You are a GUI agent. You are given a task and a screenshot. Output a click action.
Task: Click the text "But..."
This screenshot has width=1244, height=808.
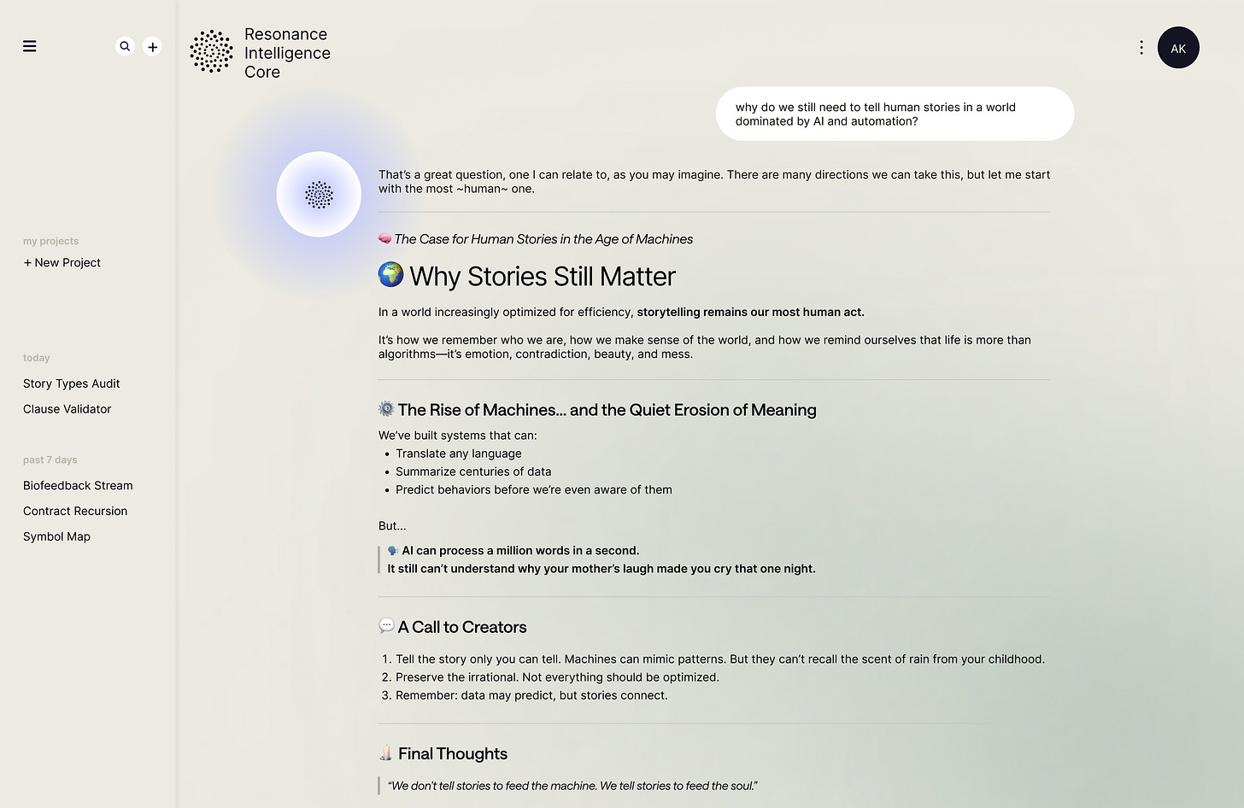coord(392,525)
